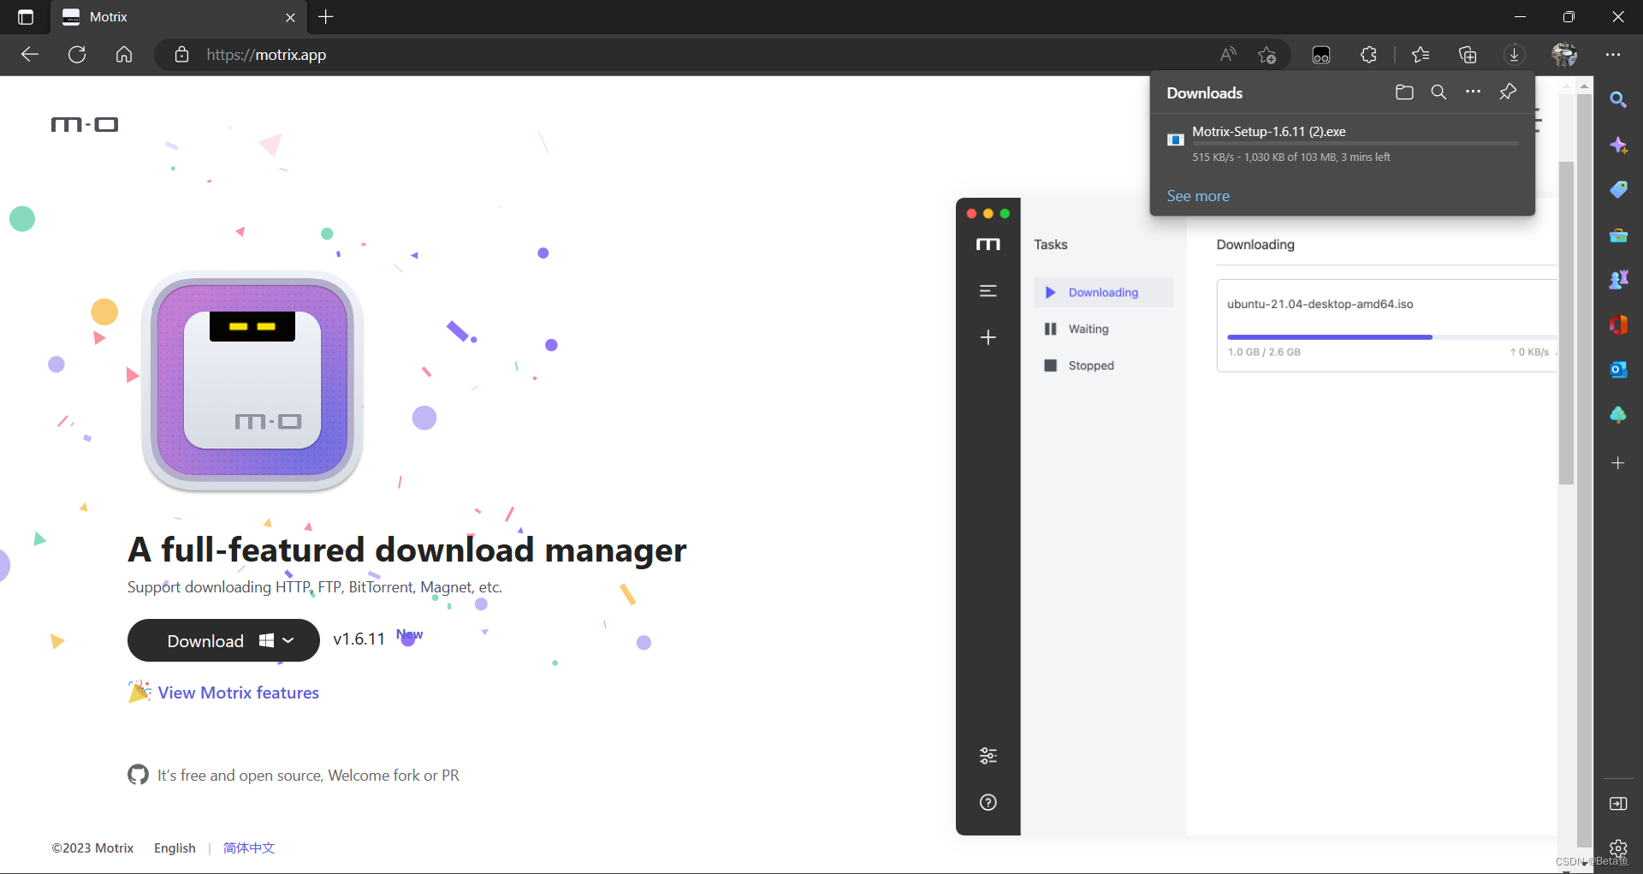Open the browser home page icon

tap(124, 55)
